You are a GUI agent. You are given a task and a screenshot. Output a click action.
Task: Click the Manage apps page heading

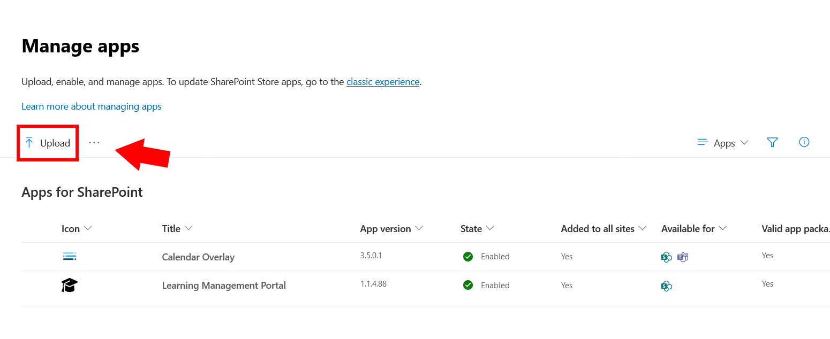point(80,47)
